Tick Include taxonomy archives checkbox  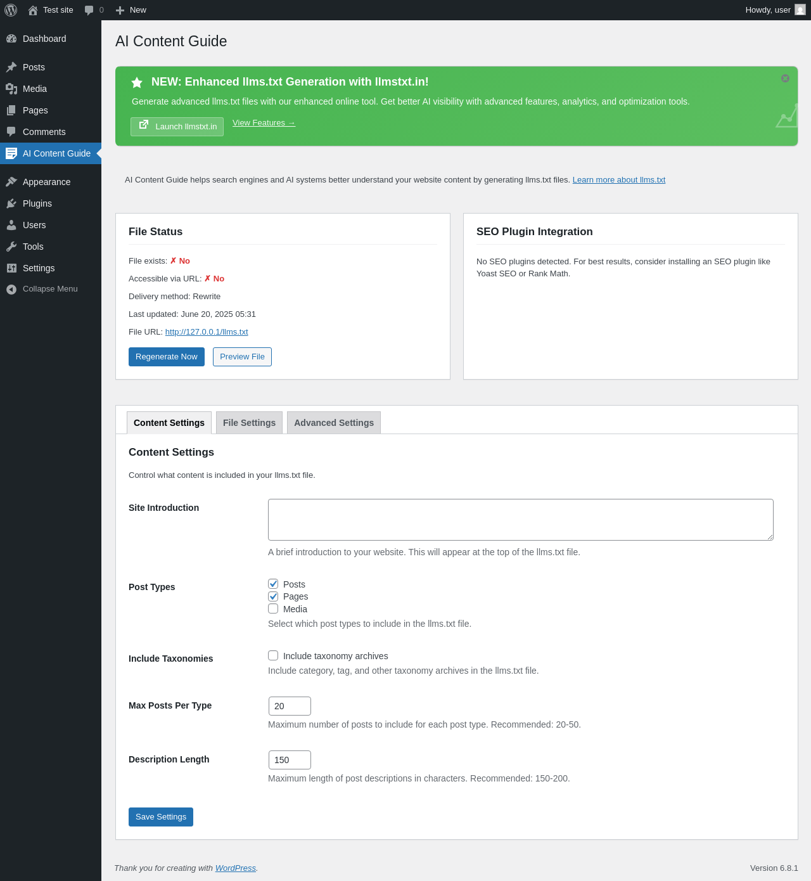tap(273, 655)
